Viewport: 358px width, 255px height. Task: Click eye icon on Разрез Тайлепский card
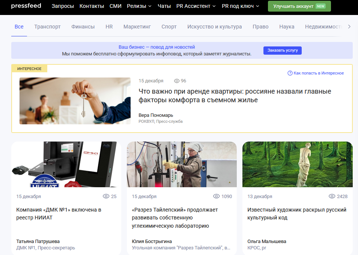point(216,196)
